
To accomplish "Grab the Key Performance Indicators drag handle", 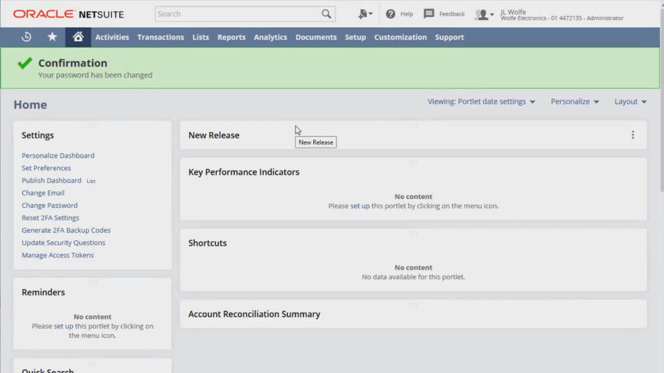I will pos(413,163).
